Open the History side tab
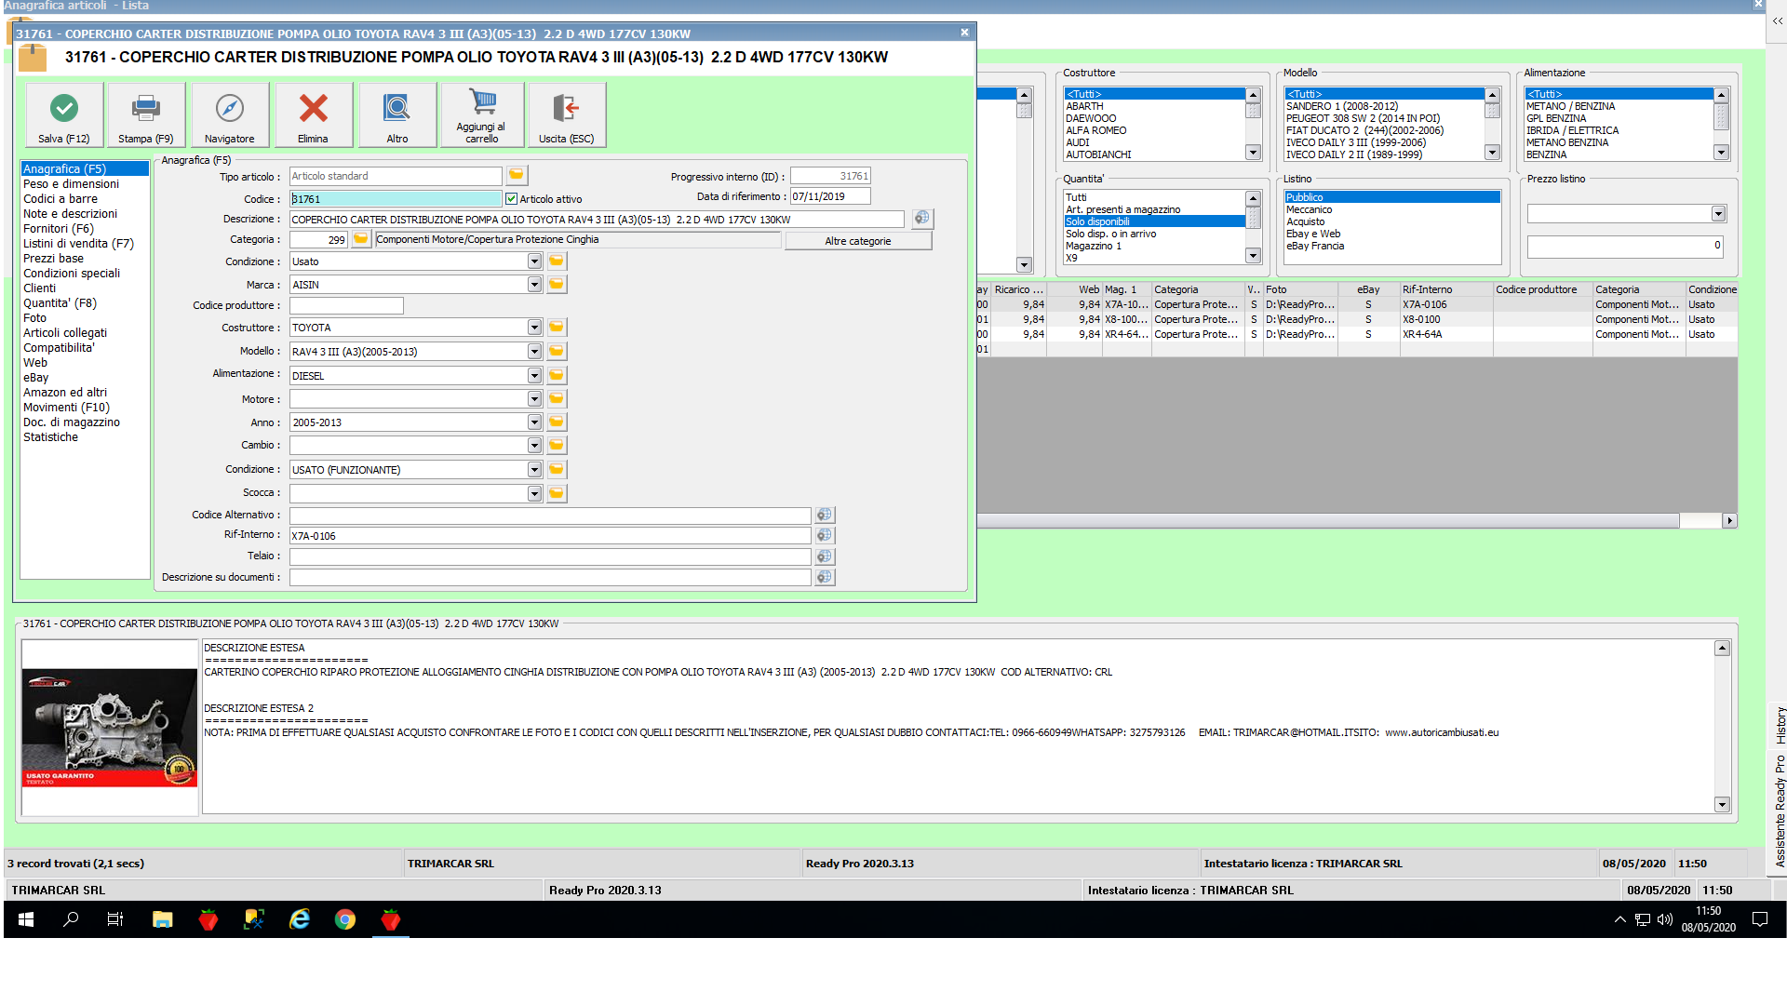 click(1780, 725)
